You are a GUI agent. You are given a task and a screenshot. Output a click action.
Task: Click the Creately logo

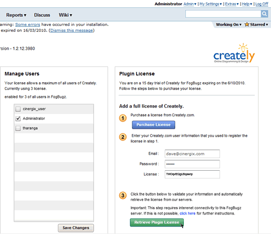234,53
